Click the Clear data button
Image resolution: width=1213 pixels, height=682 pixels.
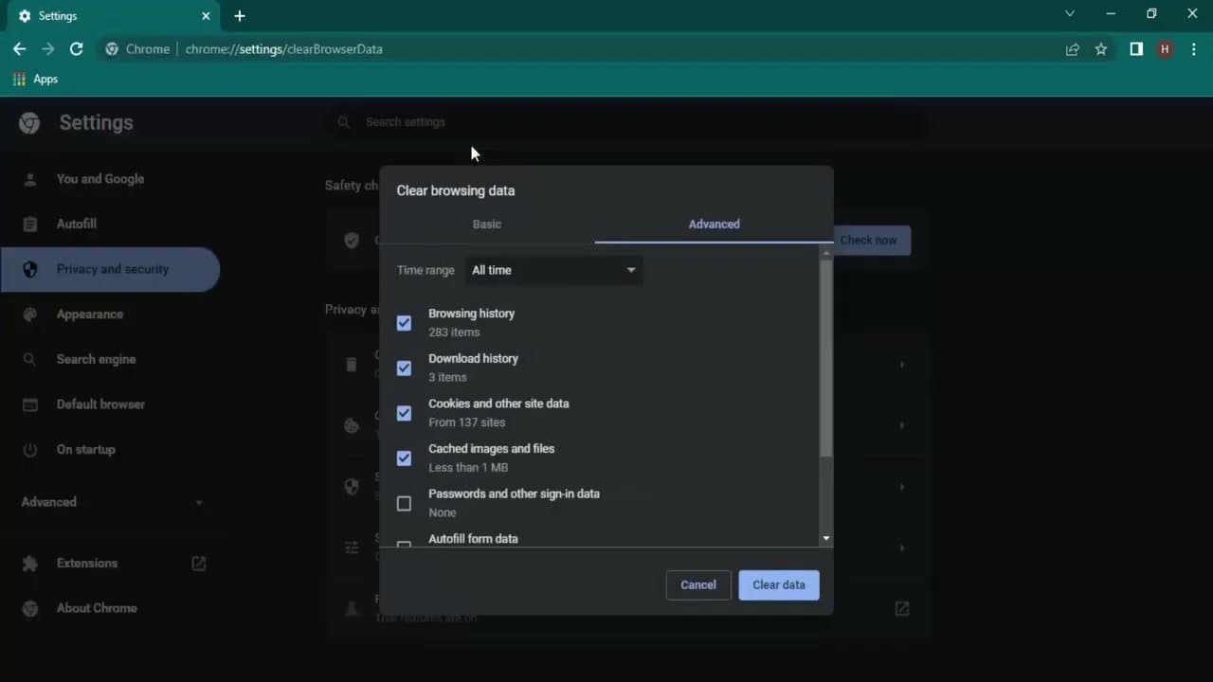tap(778, 584)
